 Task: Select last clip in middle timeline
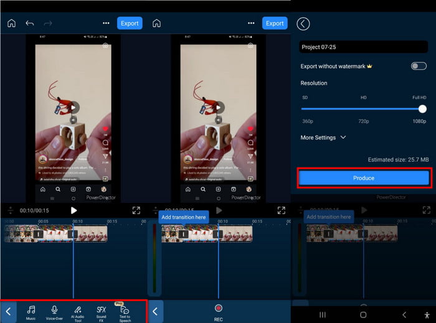pos(235,233)
